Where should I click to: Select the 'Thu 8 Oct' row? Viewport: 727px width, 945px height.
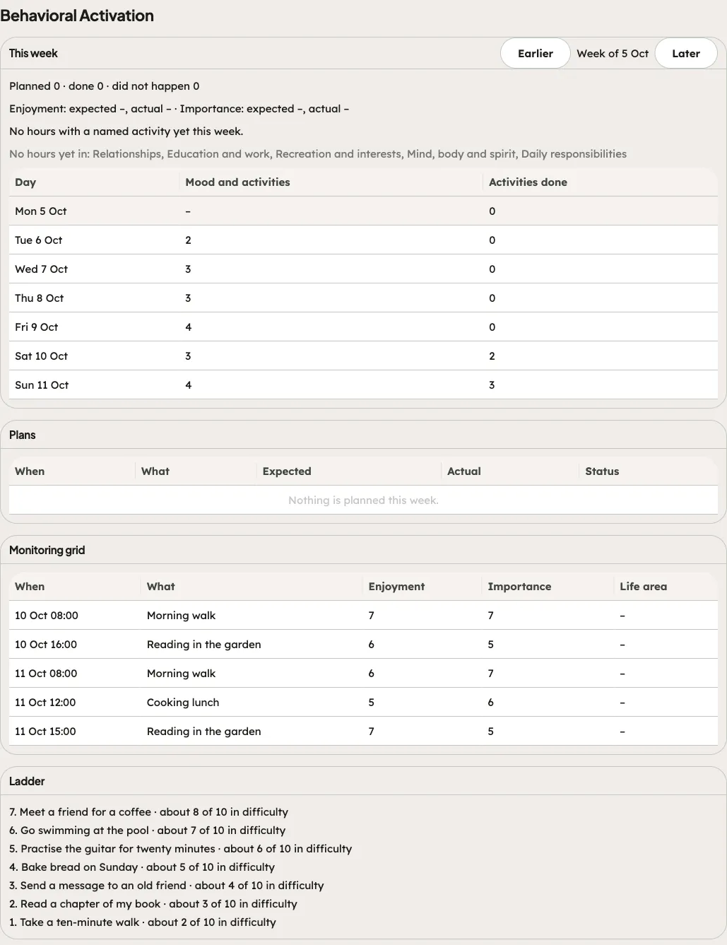(363, 298)
